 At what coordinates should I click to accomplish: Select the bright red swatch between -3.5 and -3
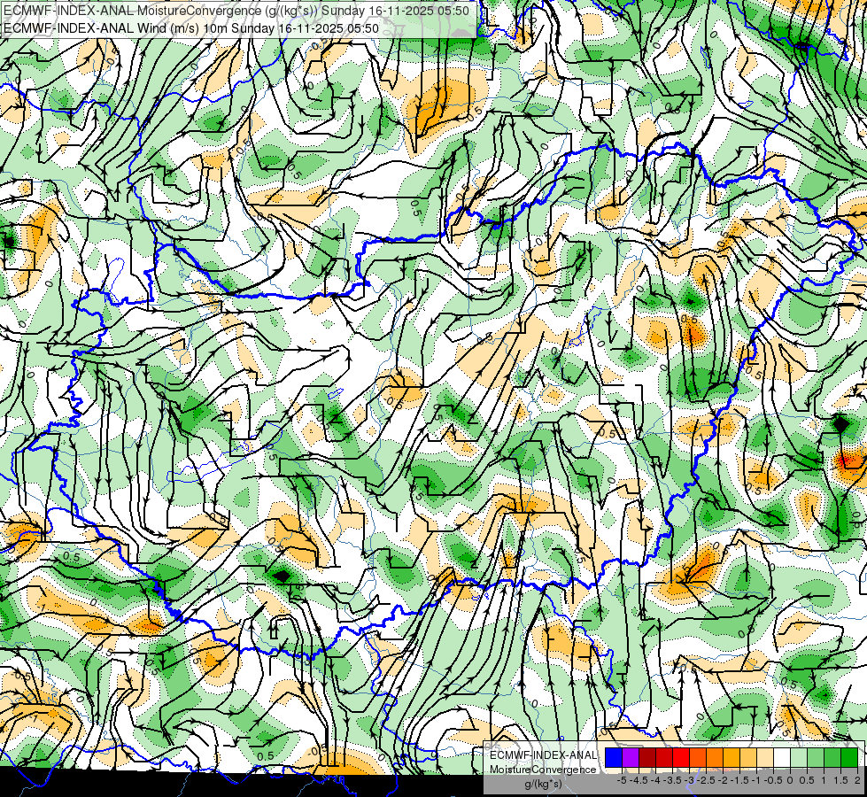pos(681,757)
